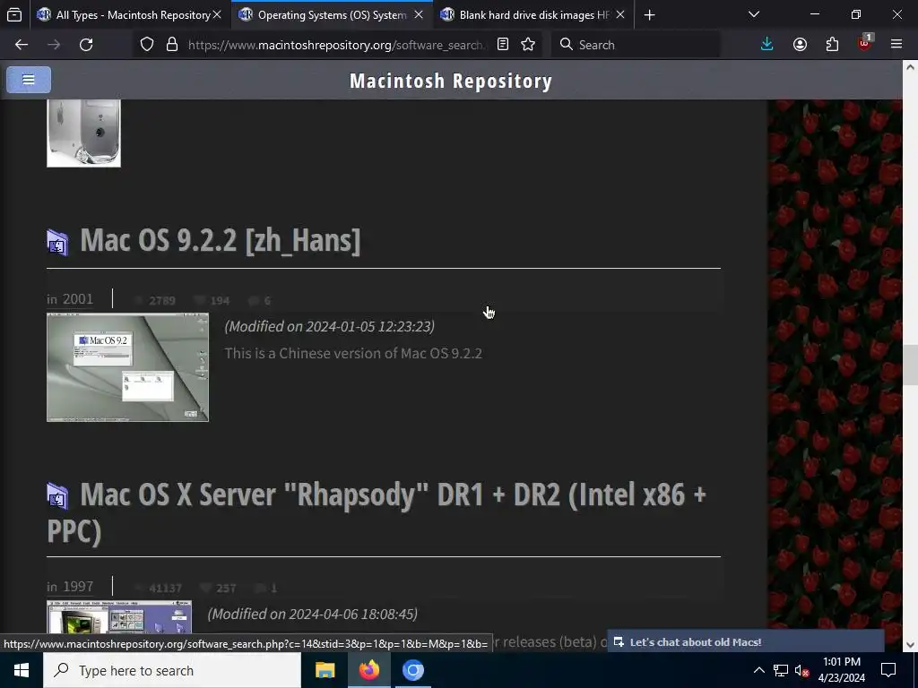
Task: Toggle reader view icon
Action: 502,45
